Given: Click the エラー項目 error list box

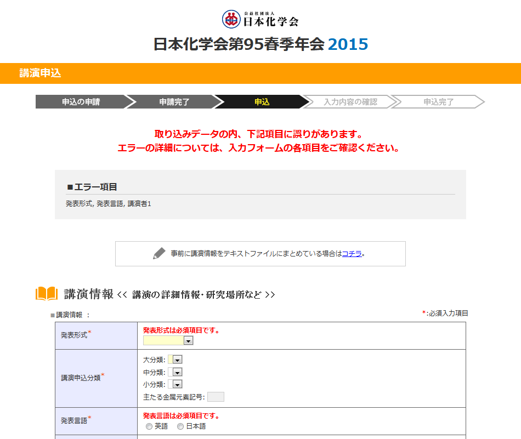Looking at the screenshot, I should point(260,195).
